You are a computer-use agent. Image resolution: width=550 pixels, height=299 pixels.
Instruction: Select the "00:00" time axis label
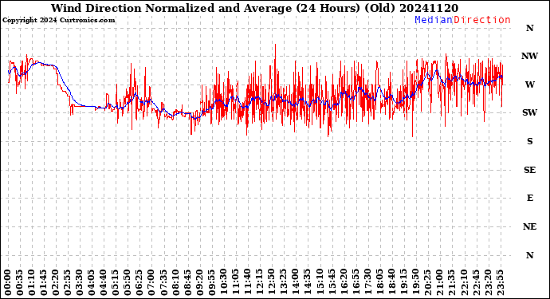pyautogui.click(x=8, y=282)
